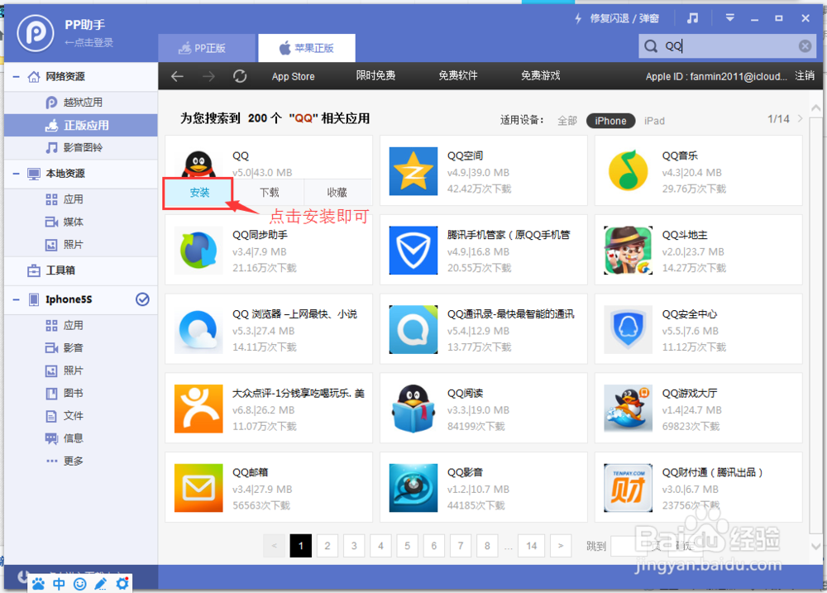Viewport: 827px width, 593px height.
Task: Clear the QQ search field text
Action: click(805, 46)
